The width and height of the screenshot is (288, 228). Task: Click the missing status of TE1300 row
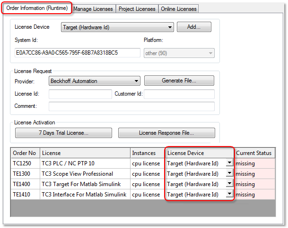pos(255,174)
